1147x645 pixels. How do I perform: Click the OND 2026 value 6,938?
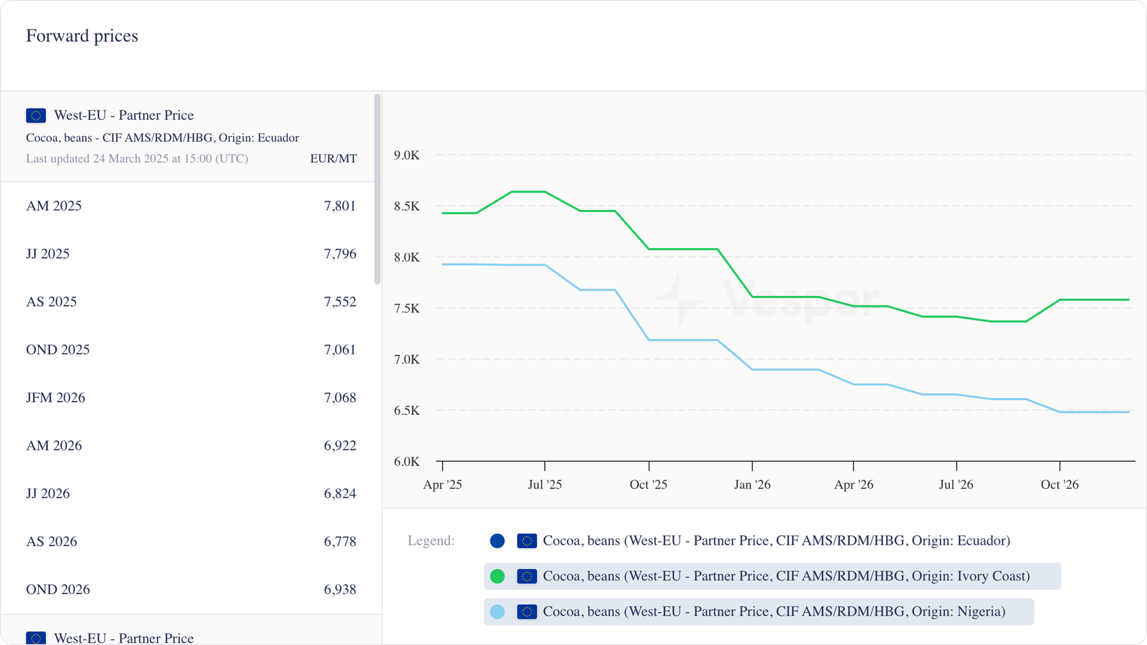(340, 590)
